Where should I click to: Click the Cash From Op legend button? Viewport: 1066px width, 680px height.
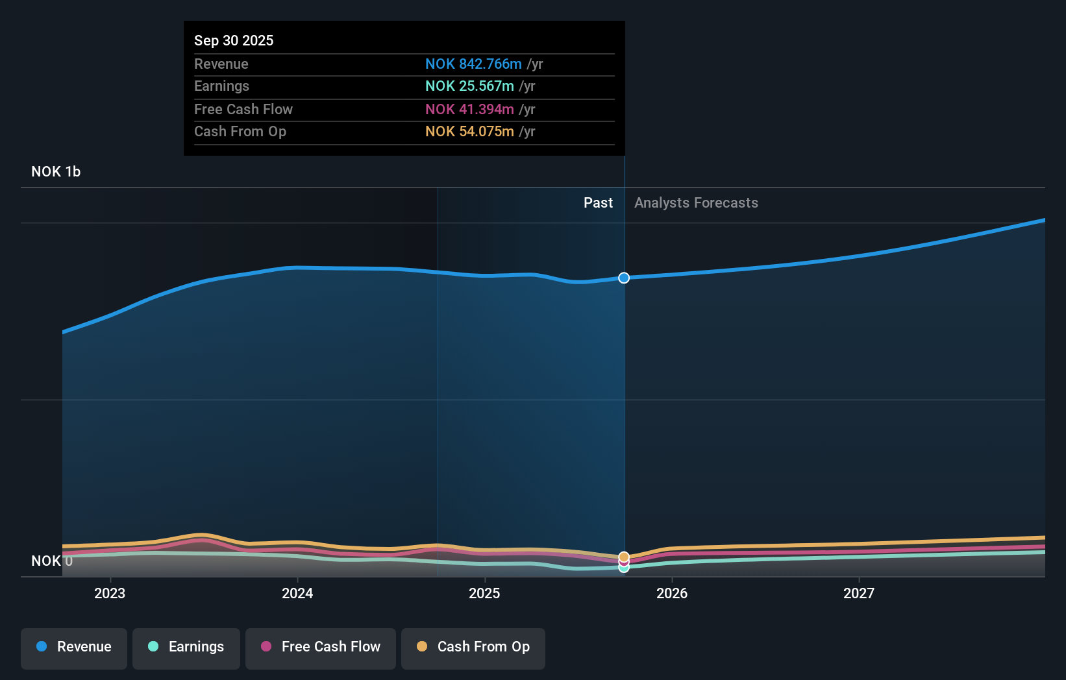pos(473,647)
